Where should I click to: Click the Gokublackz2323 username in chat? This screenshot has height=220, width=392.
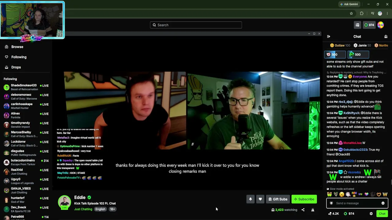tap(355, 150)
